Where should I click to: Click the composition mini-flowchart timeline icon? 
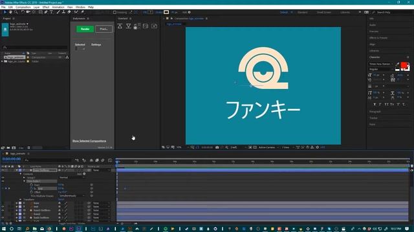[x=77, y=160]
